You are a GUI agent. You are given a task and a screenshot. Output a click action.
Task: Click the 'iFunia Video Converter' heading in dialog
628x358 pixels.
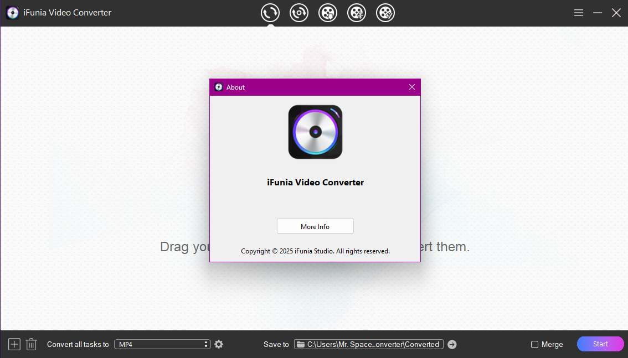(315, 183)
